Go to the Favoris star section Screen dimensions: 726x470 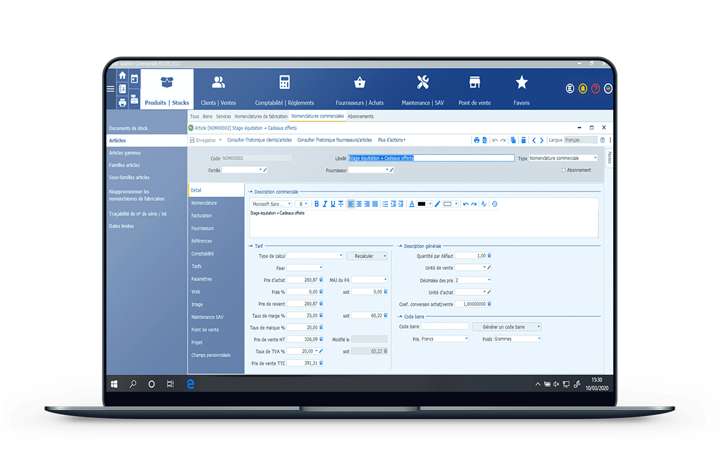click(522, 89)
